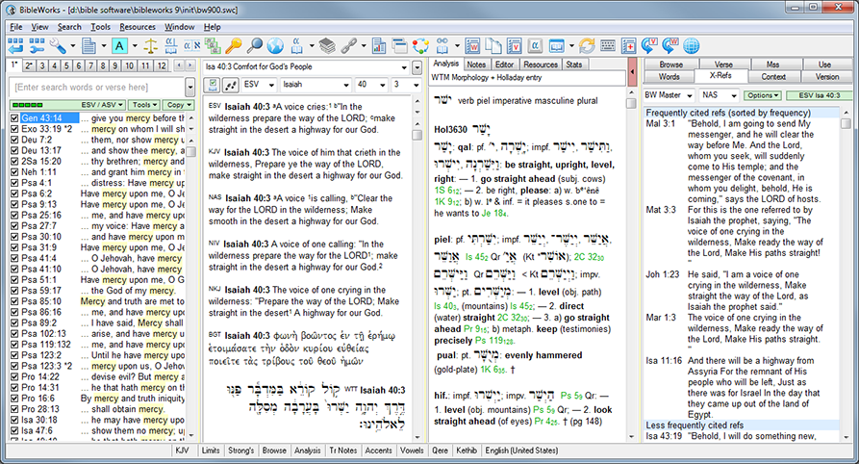
Task: Uncheck the Deu 7:2 result checkbox
Action: 14,140
